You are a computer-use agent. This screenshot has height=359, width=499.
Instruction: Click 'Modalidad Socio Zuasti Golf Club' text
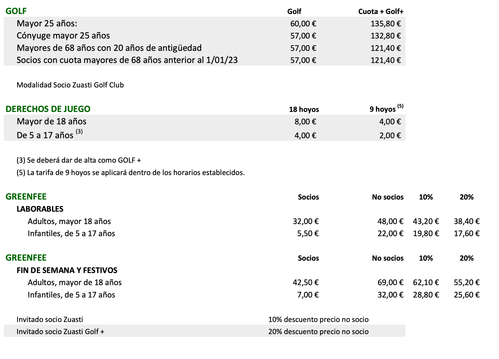click(70, 85)
